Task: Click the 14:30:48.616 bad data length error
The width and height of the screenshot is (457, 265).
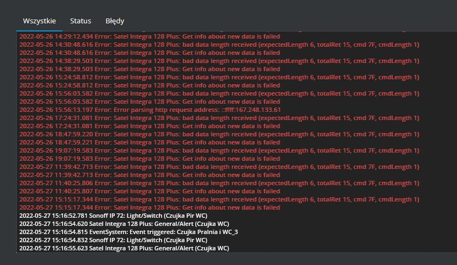Action: 219,45
